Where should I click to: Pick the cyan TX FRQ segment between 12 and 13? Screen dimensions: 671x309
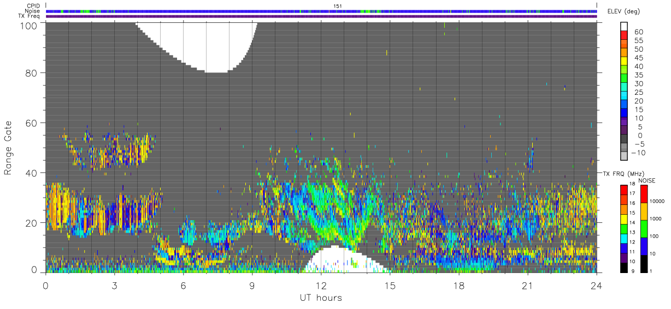click(625, 238)
